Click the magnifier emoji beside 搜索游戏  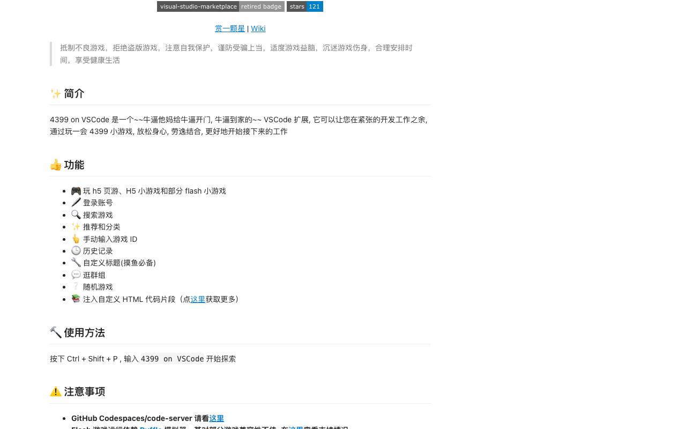76,215
